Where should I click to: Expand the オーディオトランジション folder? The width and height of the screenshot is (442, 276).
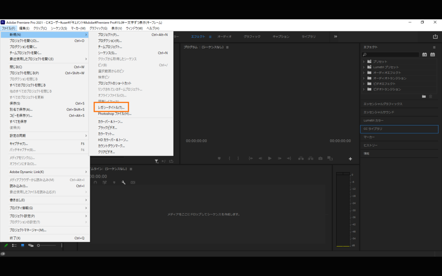(x=363, y=78)
